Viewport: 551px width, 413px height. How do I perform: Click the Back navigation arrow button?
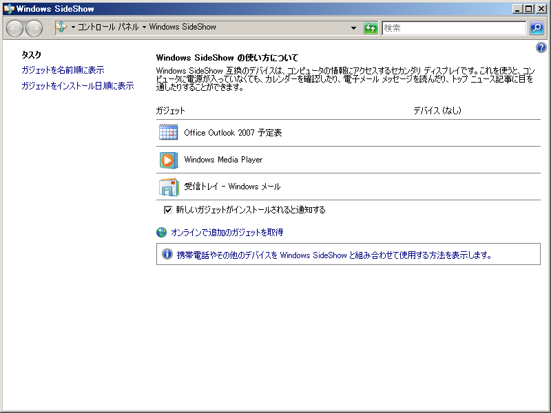pos(14,28)
